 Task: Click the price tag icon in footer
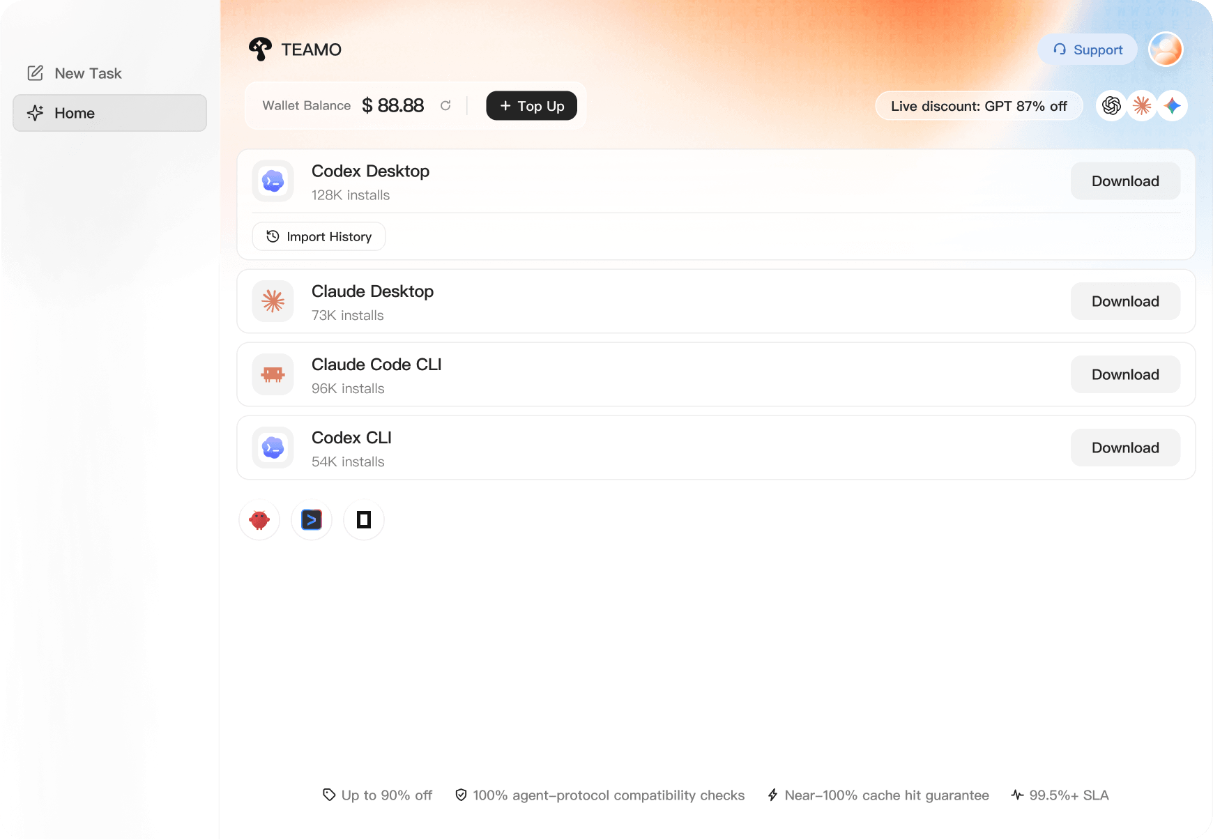tap(329, 795)
